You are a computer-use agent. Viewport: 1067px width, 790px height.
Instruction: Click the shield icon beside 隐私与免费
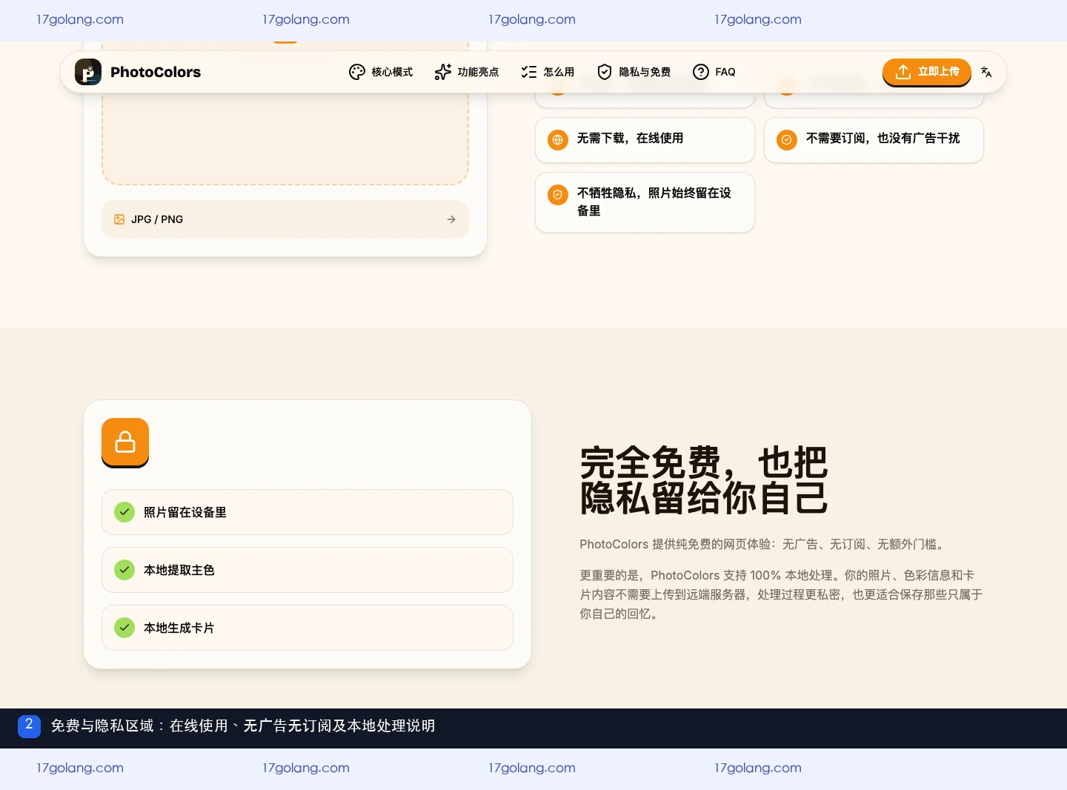(x=605, y=72)
